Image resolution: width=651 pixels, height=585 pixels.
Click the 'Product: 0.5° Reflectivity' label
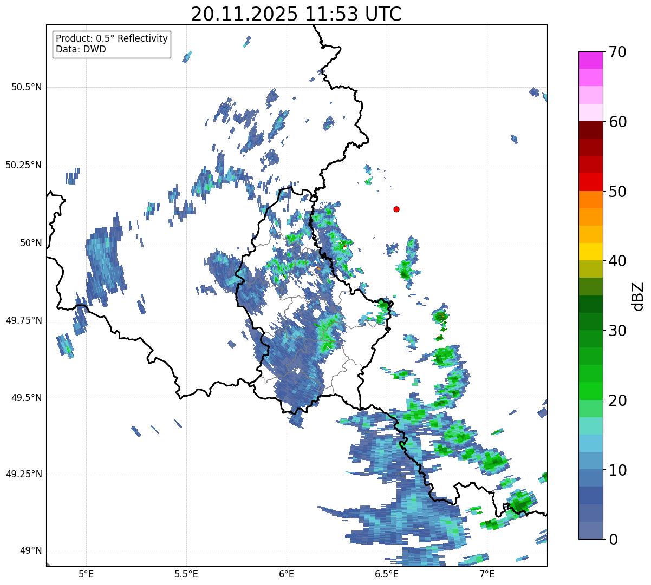pyautogui.click(x=112, y=39)
